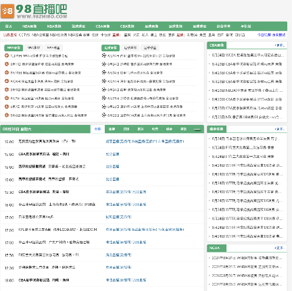Click the NBA总决赛 quick link

pyautogui.click(x=58, y=35)
